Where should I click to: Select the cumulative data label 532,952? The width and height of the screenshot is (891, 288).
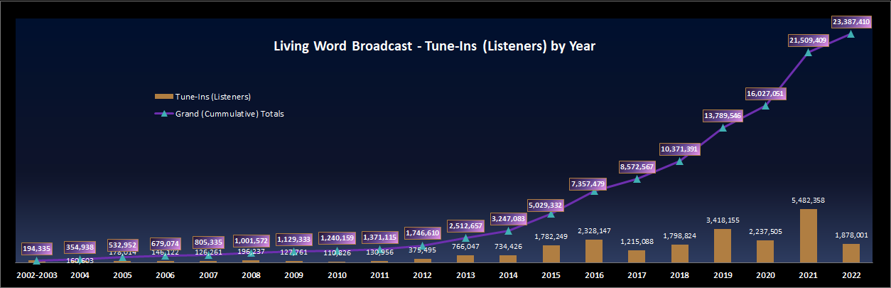[123, 245]
